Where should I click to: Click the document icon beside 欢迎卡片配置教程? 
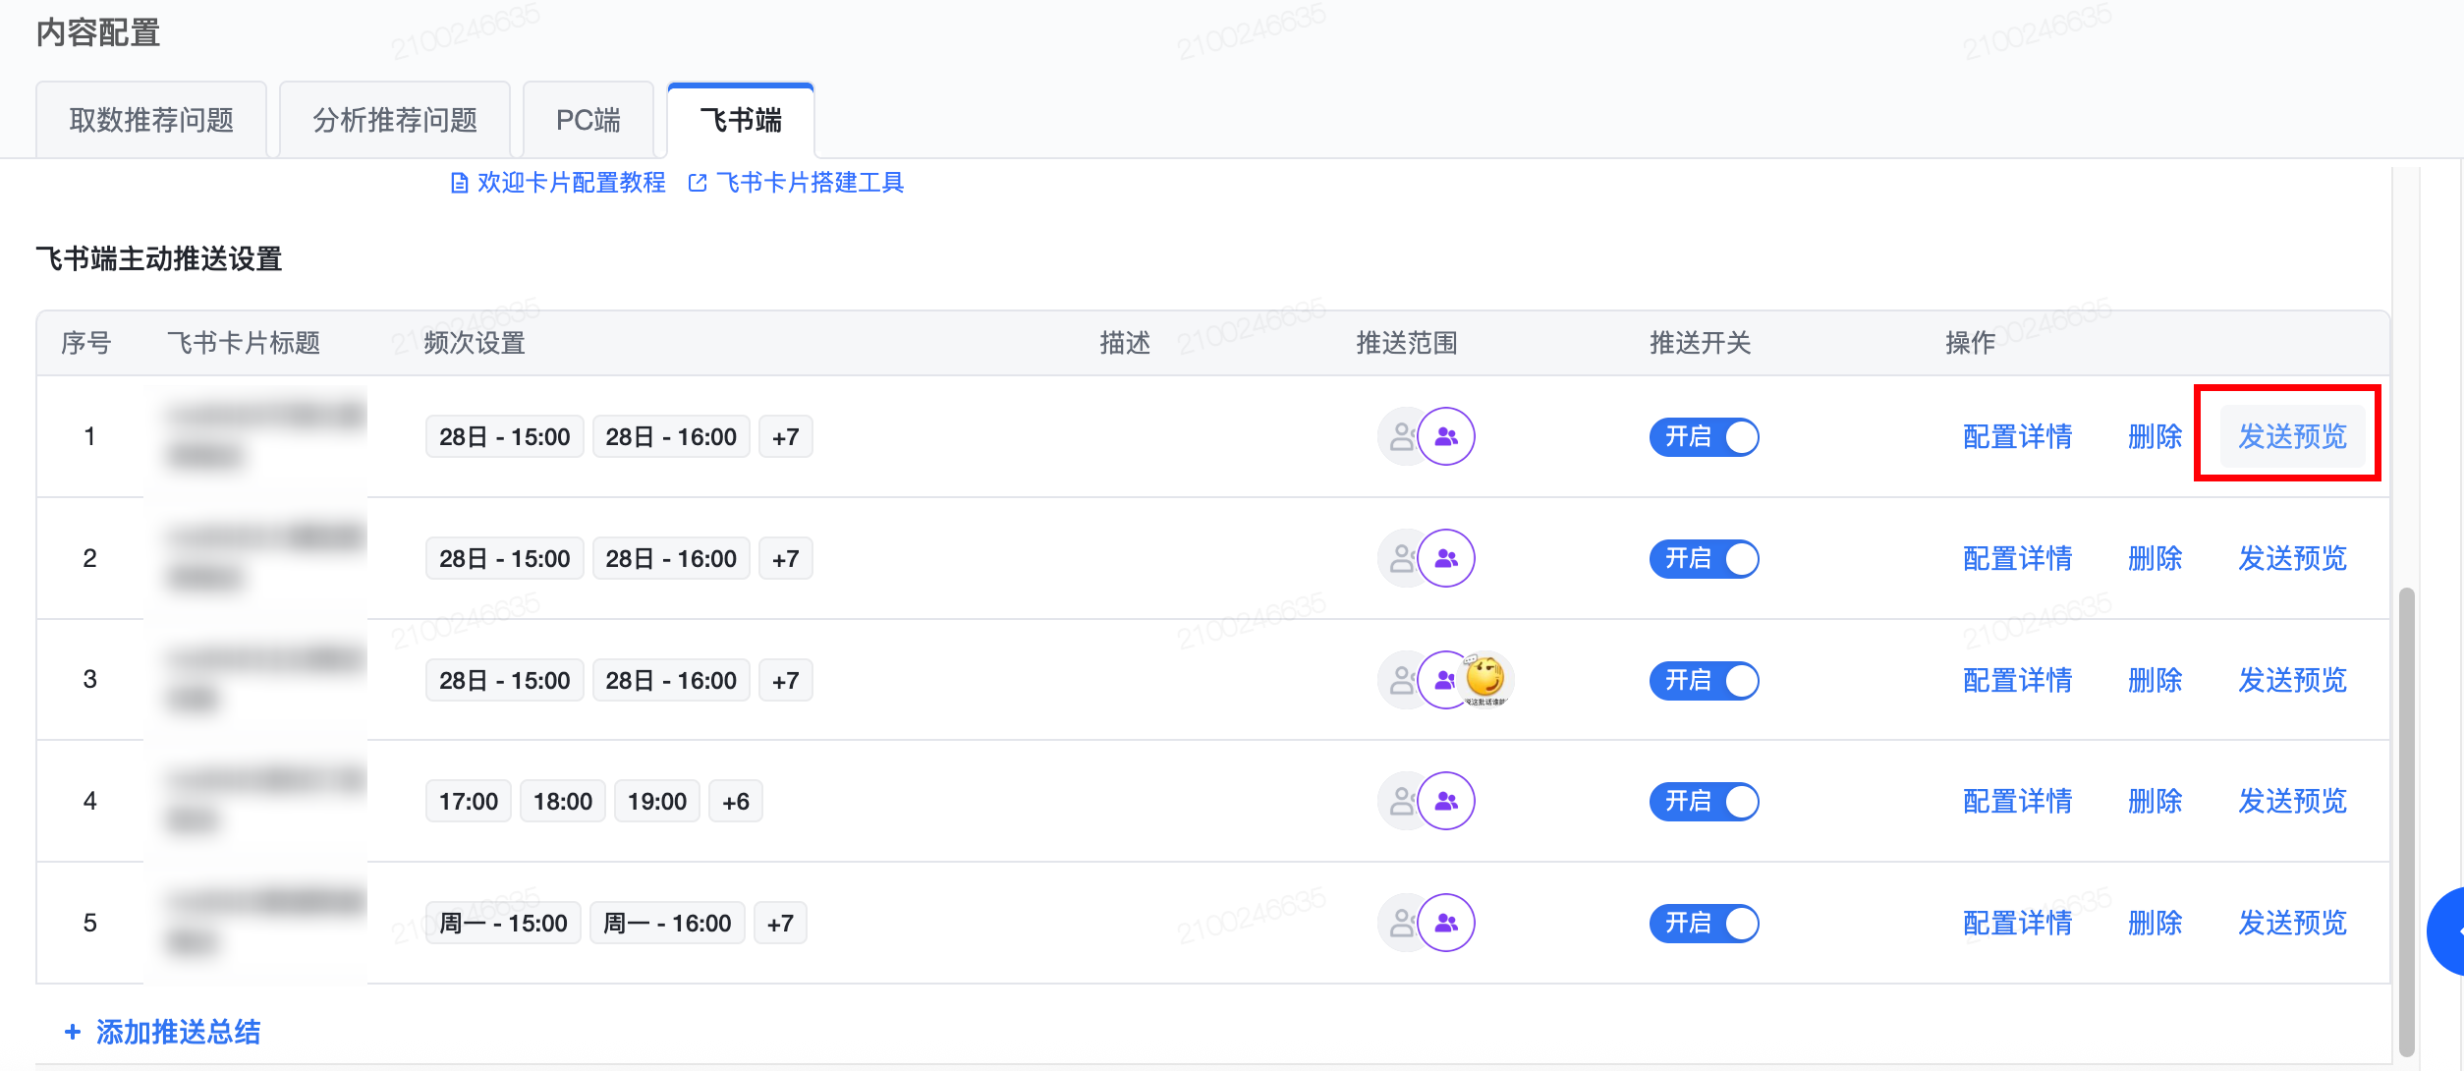click(x=459, y=183)
